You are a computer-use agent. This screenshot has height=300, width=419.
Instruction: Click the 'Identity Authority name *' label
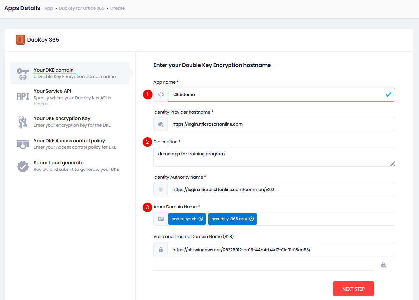180,177
